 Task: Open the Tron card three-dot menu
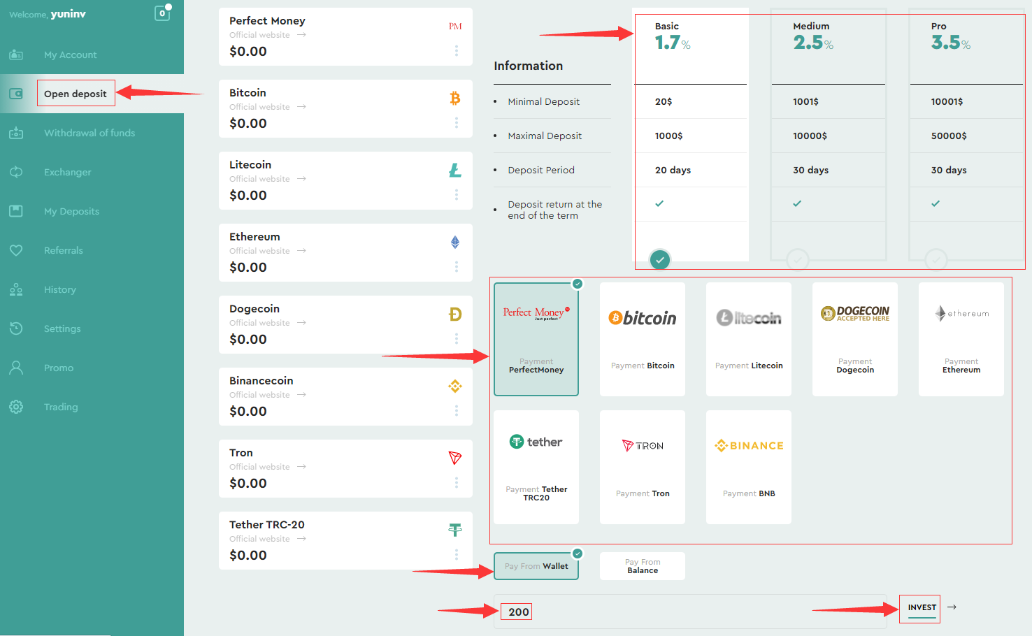(457, 483)
